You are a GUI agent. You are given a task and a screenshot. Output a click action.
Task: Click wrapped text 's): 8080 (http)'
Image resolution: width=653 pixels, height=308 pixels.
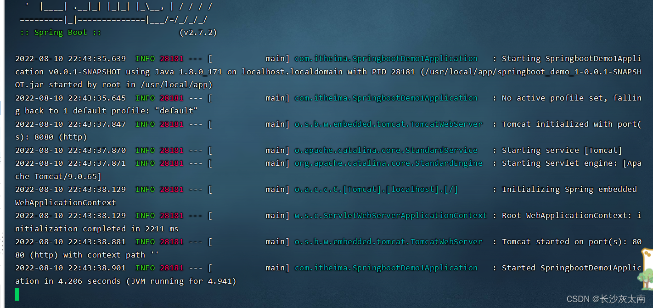[51, 137]
